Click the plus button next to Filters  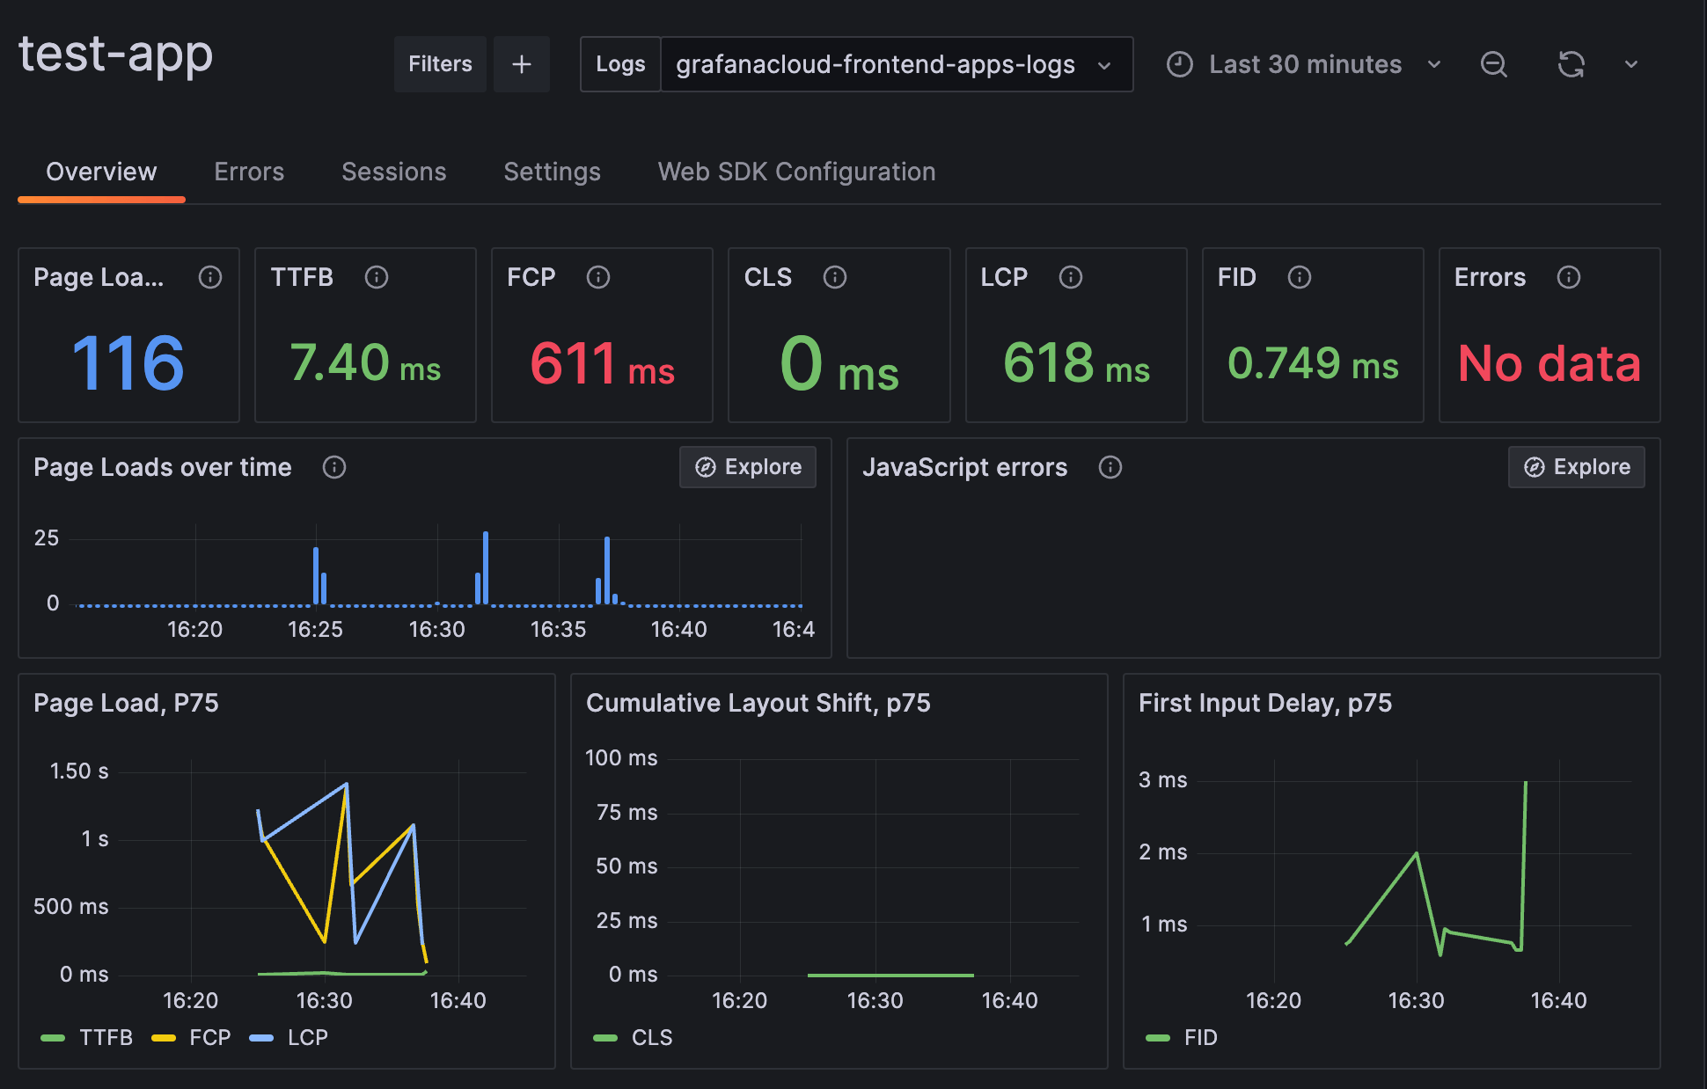[x=522, y=63]
